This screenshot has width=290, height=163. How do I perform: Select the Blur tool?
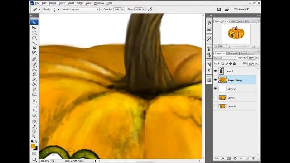34,89
